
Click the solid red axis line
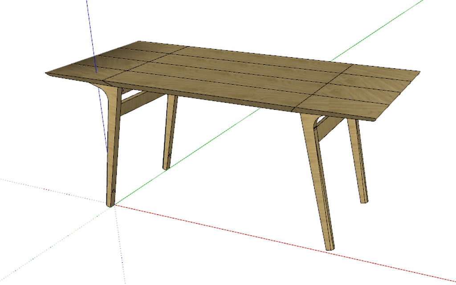click(285, 243)
